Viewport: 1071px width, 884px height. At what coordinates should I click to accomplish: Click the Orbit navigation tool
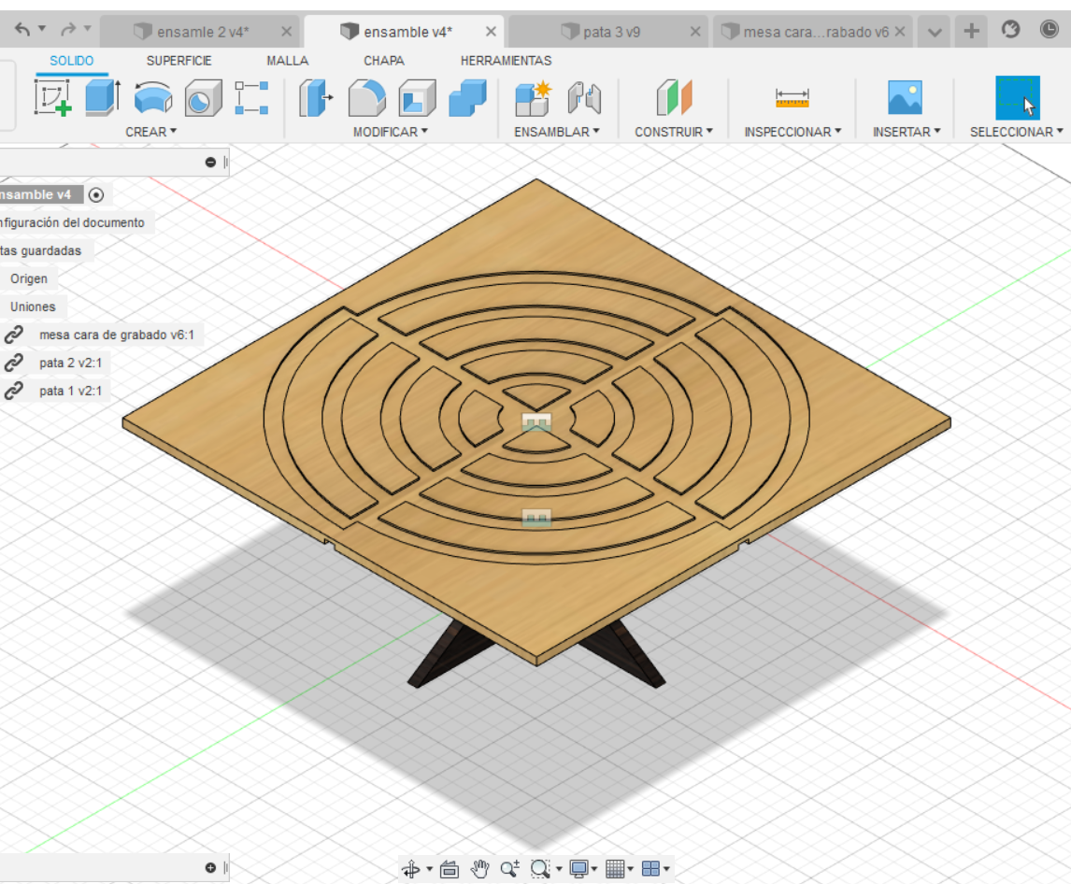click(411, 869)
